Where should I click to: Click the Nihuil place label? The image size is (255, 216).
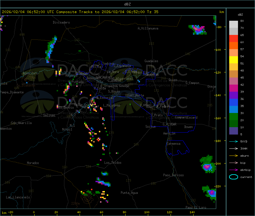pos(67,129)
